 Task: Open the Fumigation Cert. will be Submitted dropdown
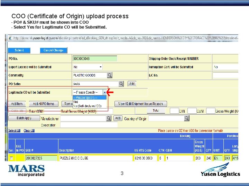(x=225, y=67)
